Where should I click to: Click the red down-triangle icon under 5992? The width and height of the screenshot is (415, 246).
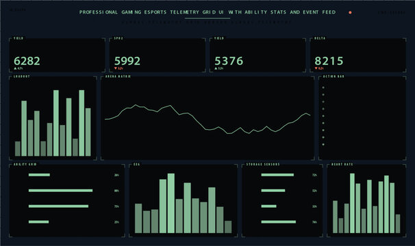point(116,68)
